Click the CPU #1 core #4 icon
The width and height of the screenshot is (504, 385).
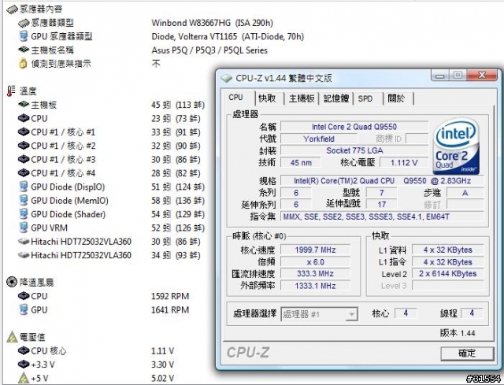pyautogui.click(x=24, y=173)
